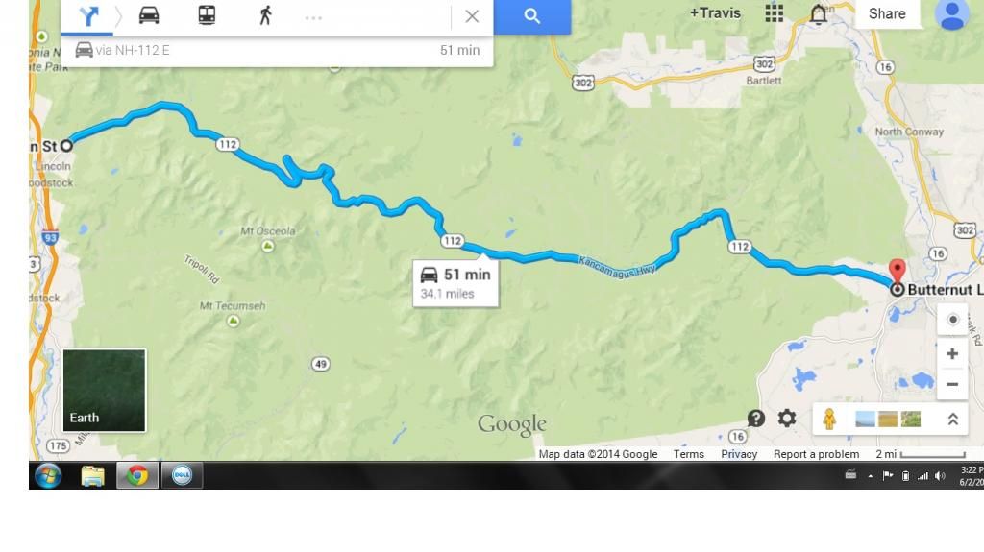Viewport: 984px width, 552px height.
Task: Open Chrome from the taskbar
Action: click(x=137, y=475)
